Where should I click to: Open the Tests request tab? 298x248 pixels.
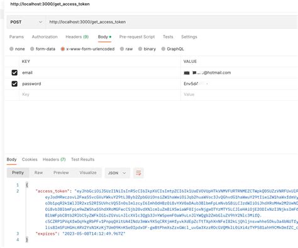(168, 37)
